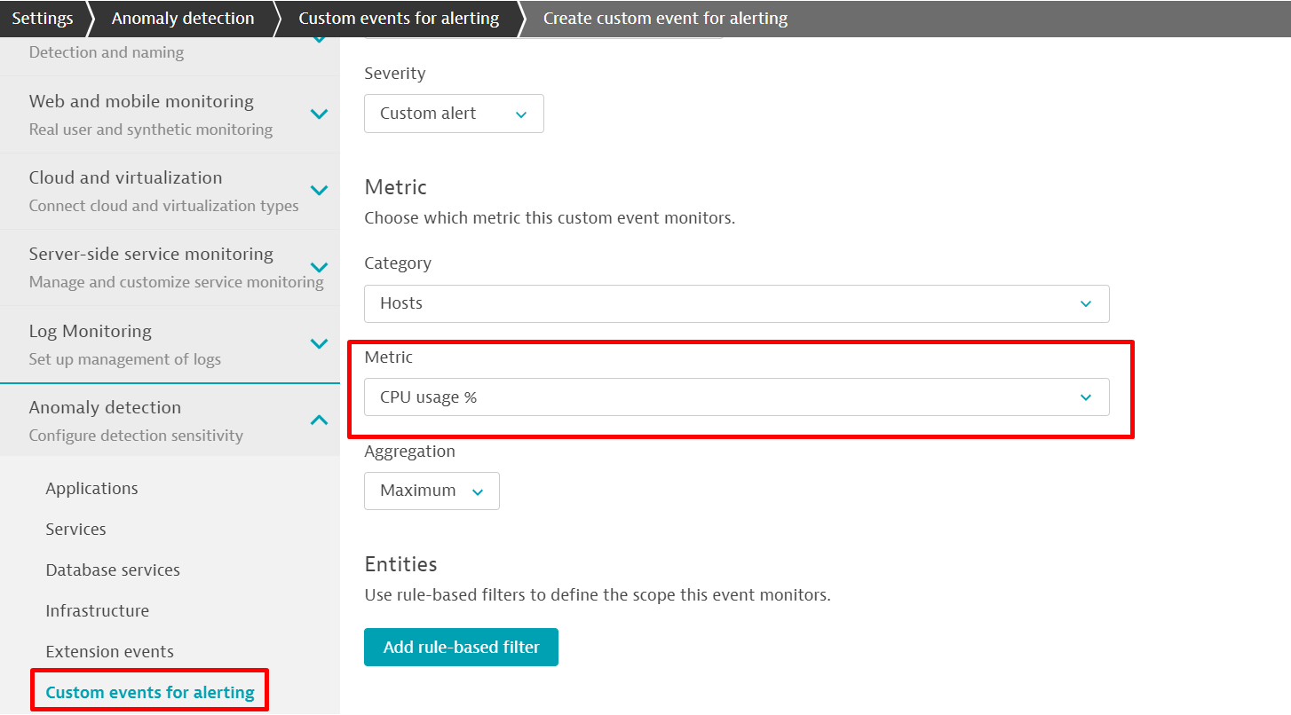Image resolution: width=1291 pixels, height=715 pixels.
Task: Open the Severity dropdown
Action: [x=454, y=114]
